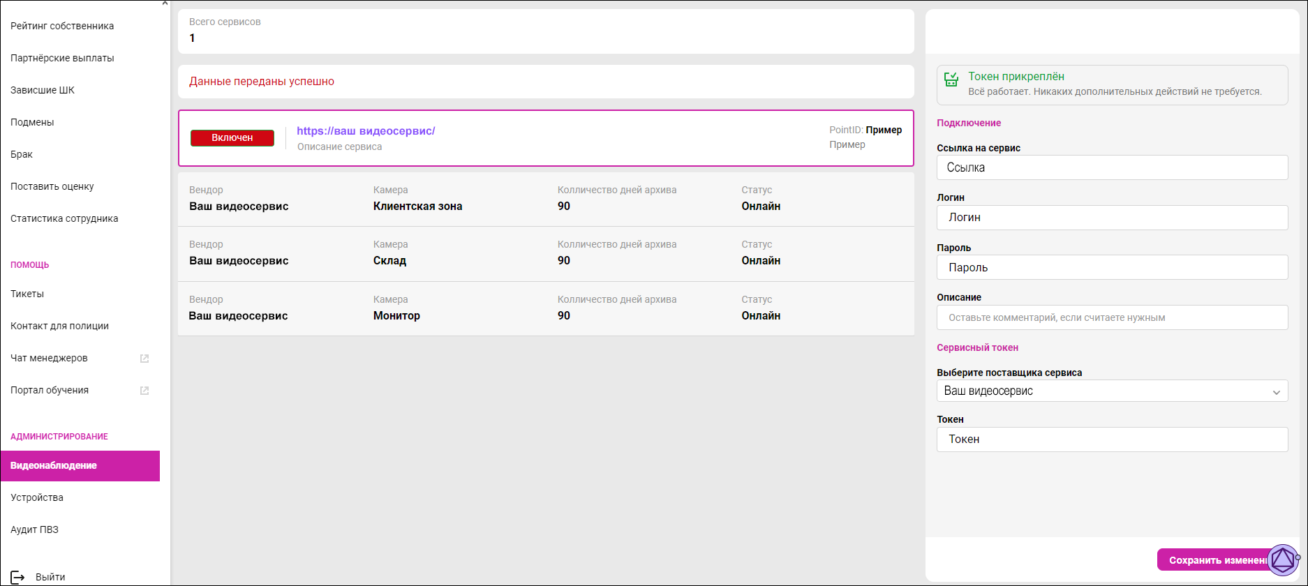
Task: Click the PointID: Пример label
Action: click(x=865, y=130)
